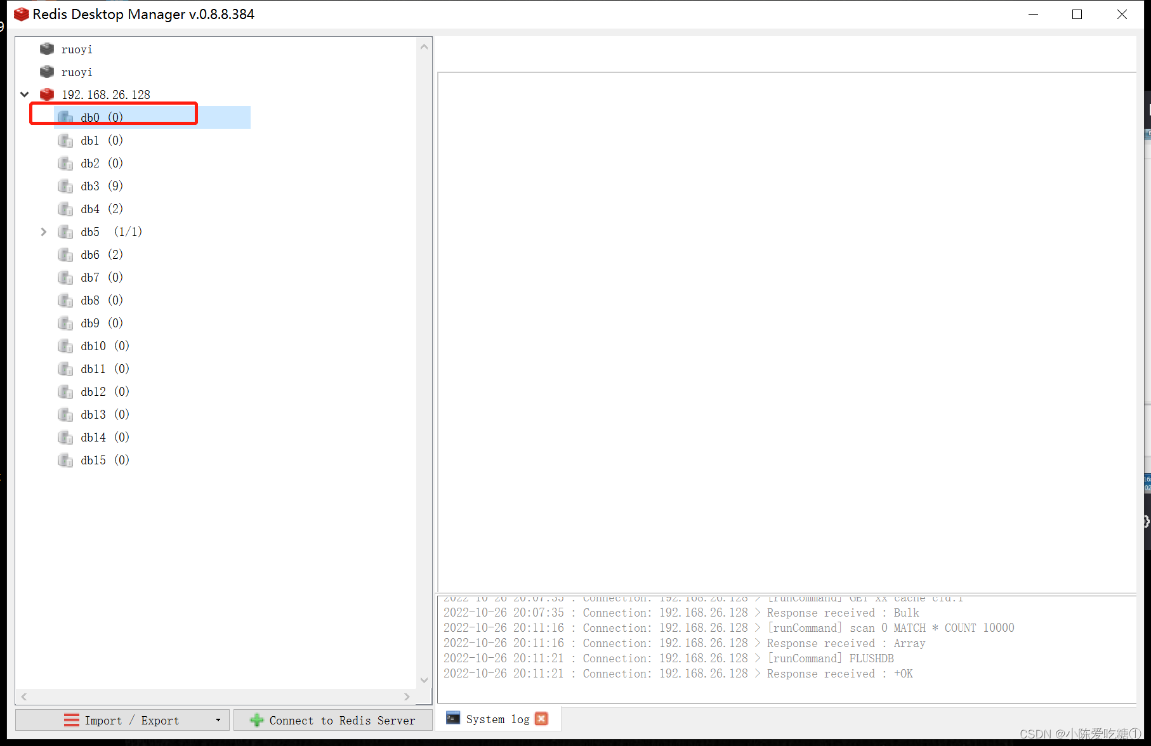
Task: Click the Import / Export button
Action: 122,720
